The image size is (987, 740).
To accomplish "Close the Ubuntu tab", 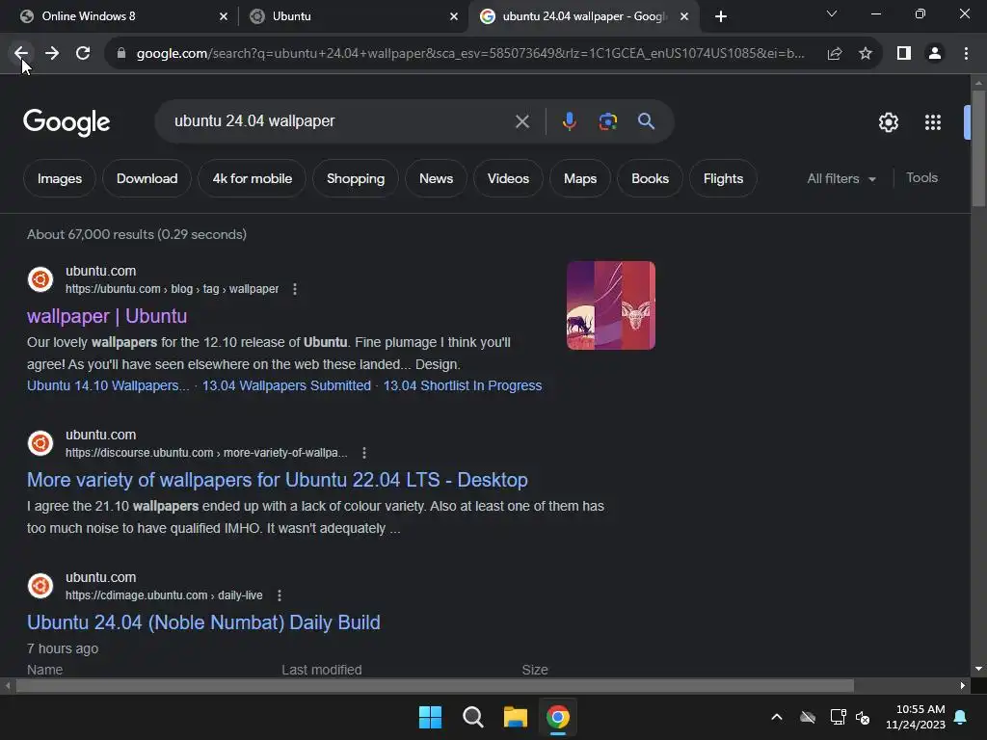I will point(454,16).
